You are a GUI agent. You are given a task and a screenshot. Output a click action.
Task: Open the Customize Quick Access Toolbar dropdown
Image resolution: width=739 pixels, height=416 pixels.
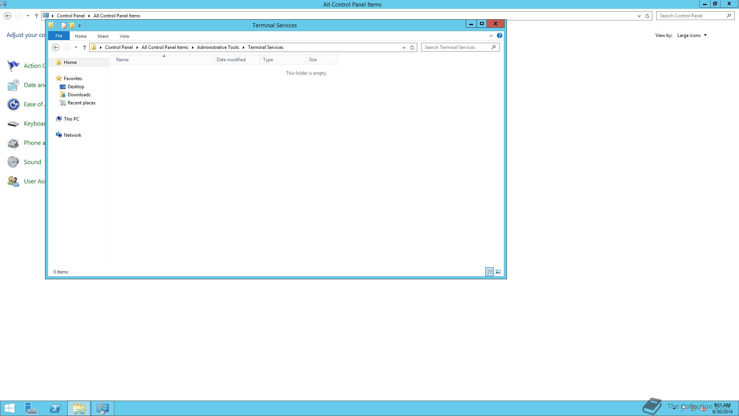80,26
